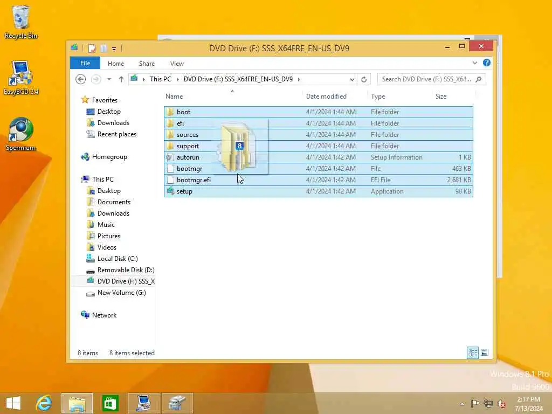Open the Windows Store taskbar icon
Image resolution: width=552 pixels, height=414 pixels.
click(x=110, y=403)
